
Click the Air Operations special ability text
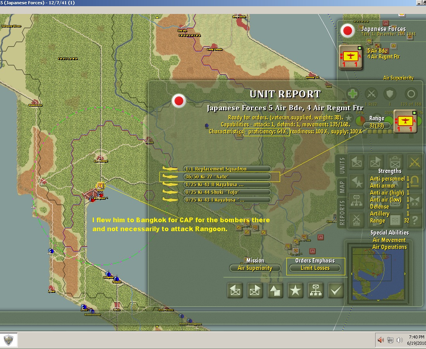tap(390, 247)
